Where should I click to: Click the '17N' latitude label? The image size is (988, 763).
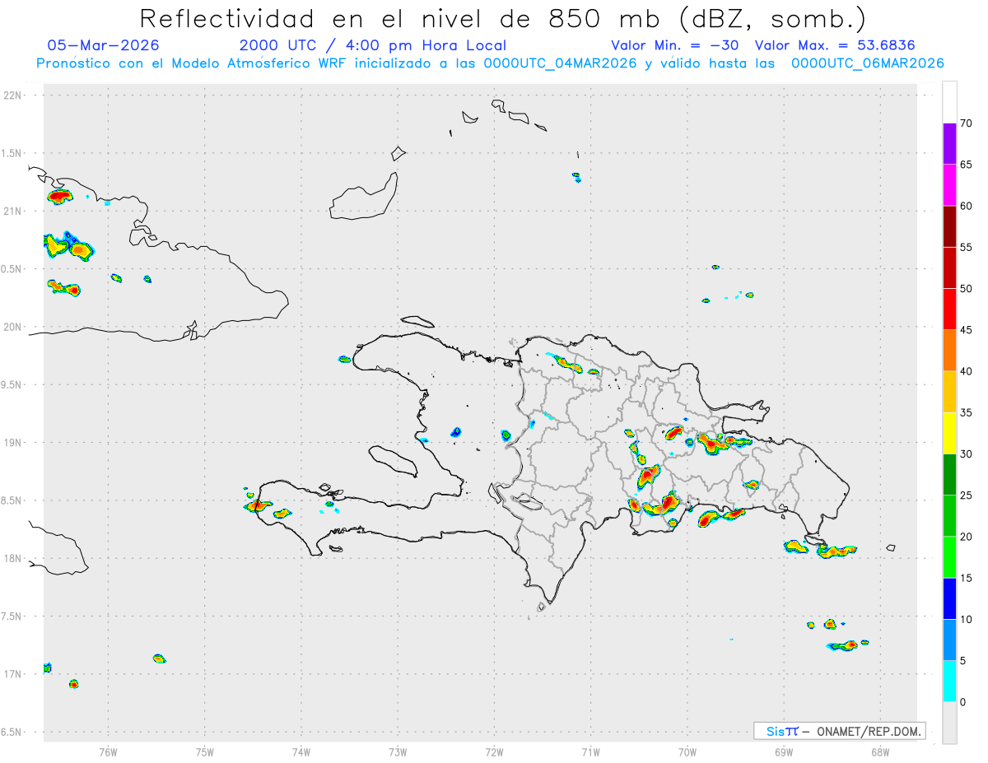(x=12, y=674)
